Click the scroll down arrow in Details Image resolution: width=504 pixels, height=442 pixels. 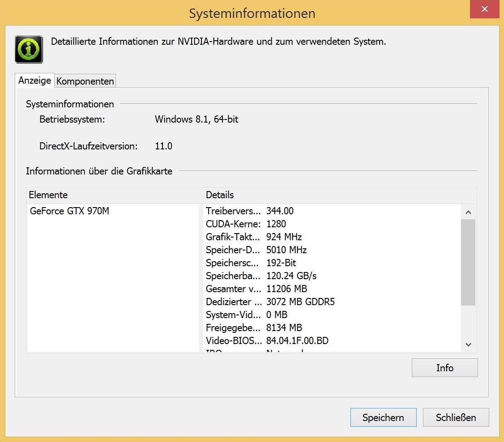tap(468, 344)
